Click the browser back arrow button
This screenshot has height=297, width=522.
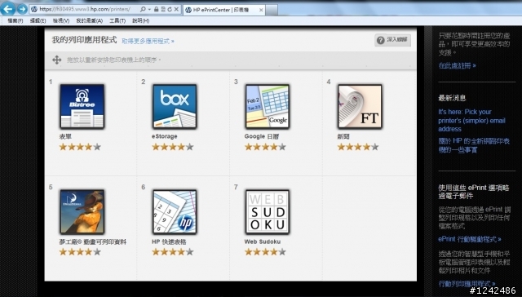tap(8, 9)
